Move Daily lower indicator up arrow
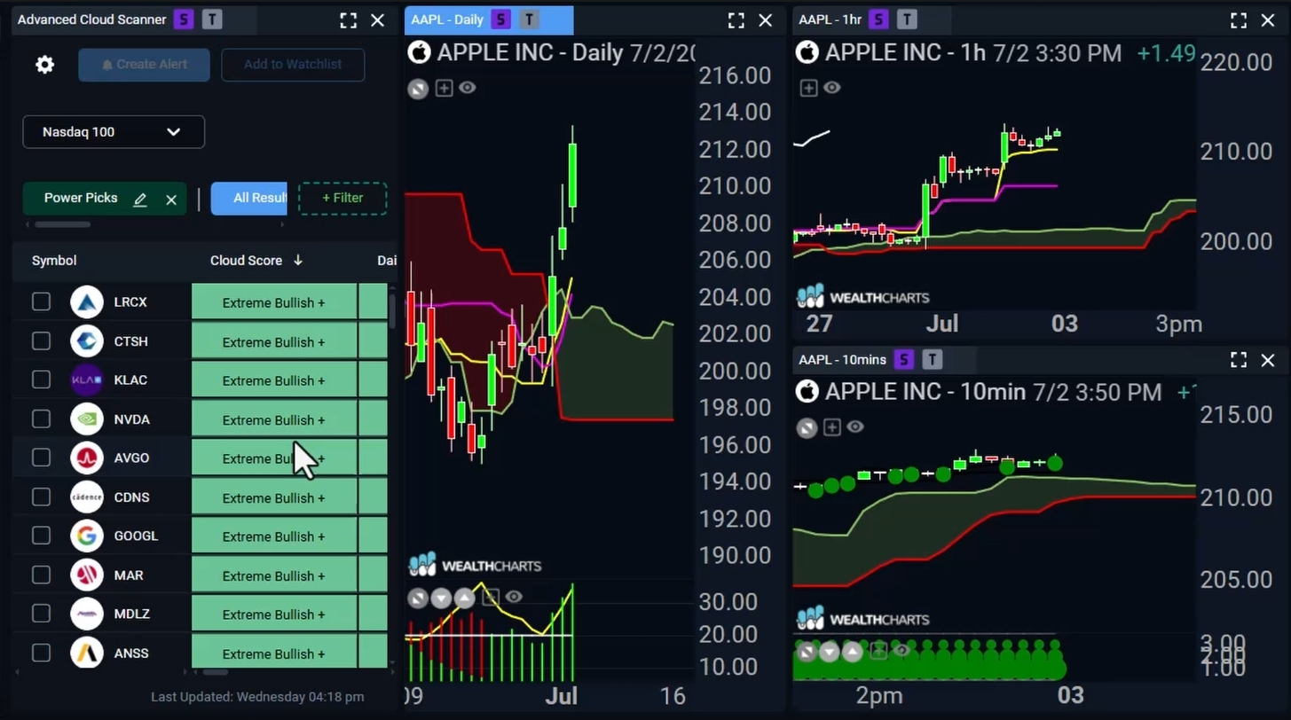This screenshot has height=720, width=1291. coord(464,598)
